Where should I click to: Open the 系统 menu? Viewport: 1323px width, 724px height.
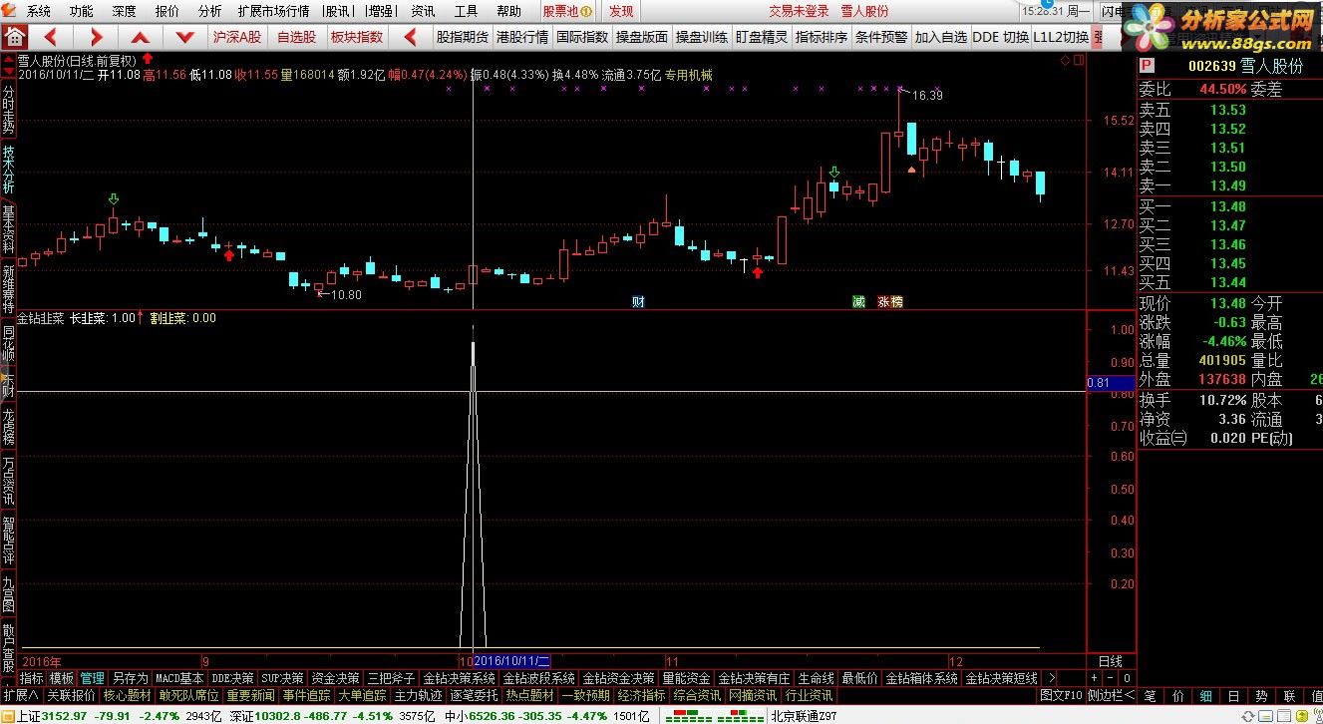point(39,11)
